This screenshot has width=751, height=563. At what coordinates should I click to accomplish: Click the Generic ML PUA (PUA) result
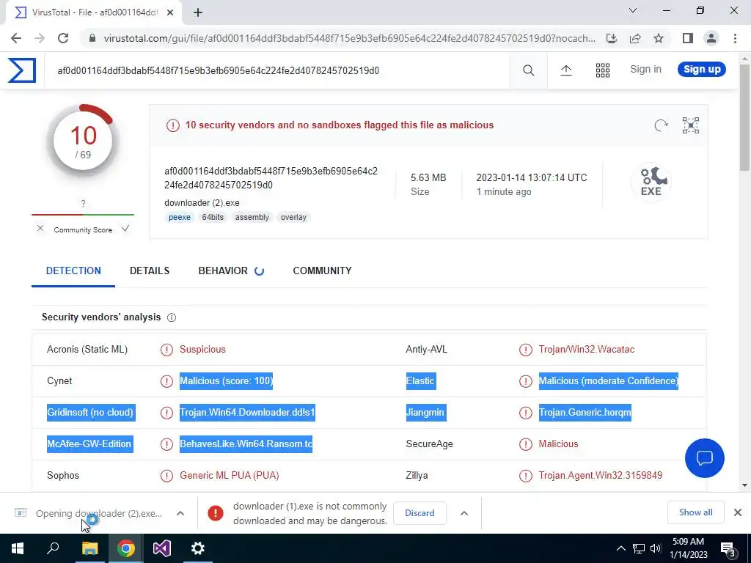point(230,475)
